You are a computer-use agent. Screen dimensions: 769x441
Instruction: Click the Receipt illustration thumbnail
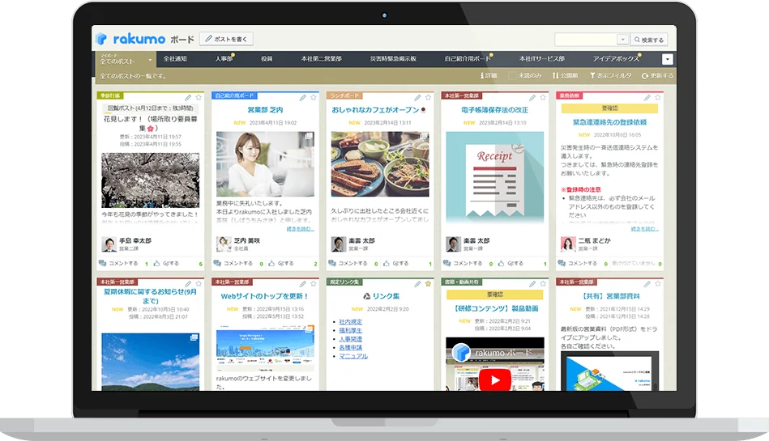coord(495,178)
